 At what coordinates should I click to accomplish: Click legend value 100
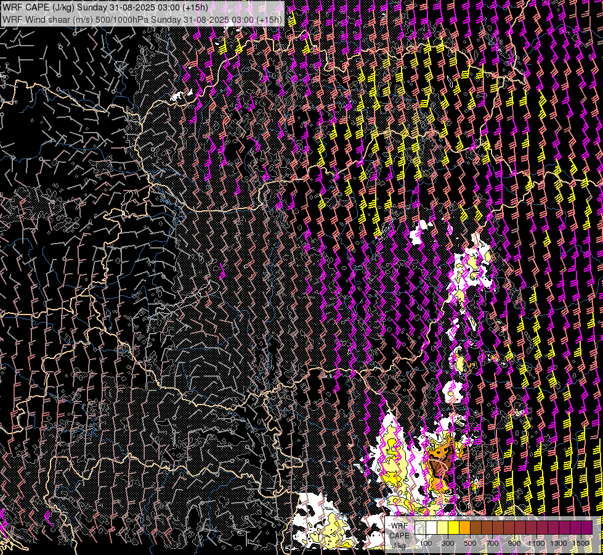(x=426, y=543)
